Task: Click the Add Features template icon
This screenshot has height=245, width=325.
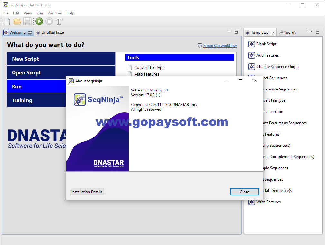Action: pos(252,55)
